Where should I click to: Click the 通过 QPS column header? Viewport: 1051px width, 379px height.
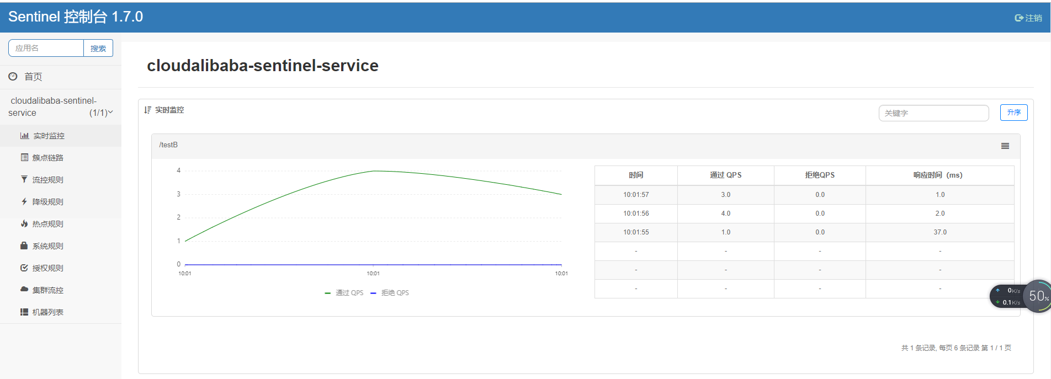point(725,175)
